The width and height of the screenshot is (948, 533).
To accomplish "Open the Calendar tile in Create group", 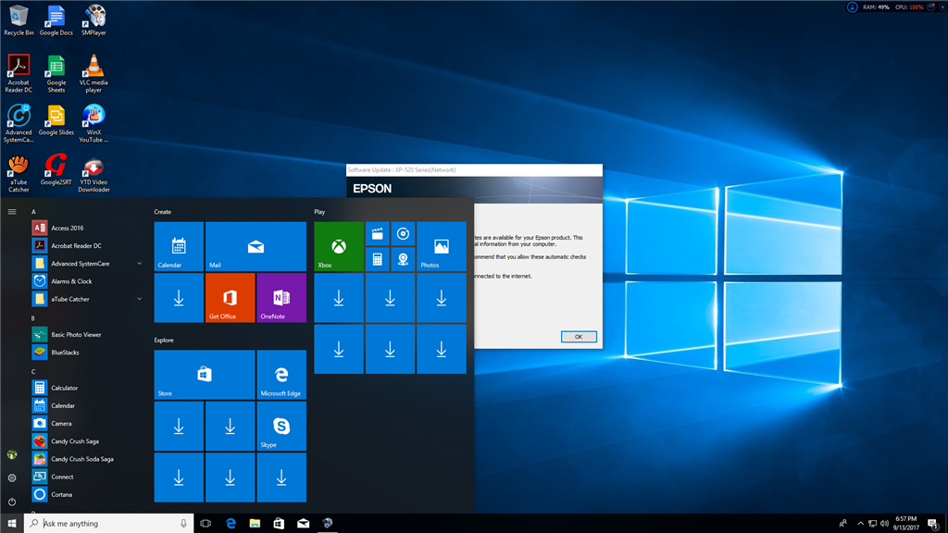I will pyautogui.click(x=179, y=246).
